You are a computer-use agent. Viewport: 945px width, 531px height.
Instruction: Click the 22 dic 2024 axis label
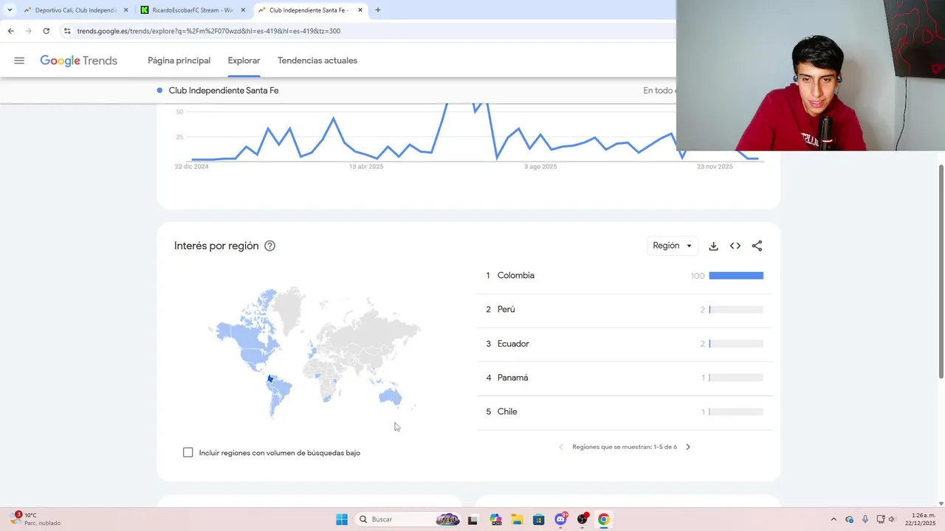(x=192, y=167)
